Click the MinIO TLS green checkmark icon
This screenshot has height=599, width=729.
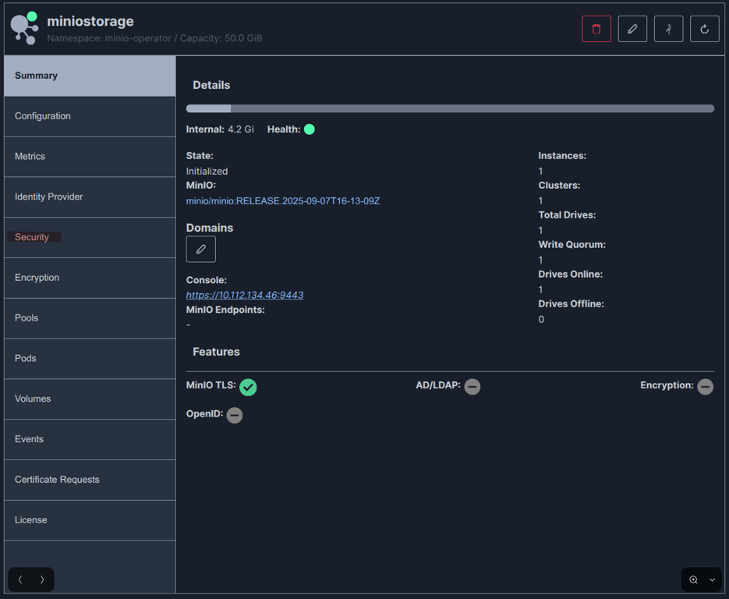coord(248,387)
